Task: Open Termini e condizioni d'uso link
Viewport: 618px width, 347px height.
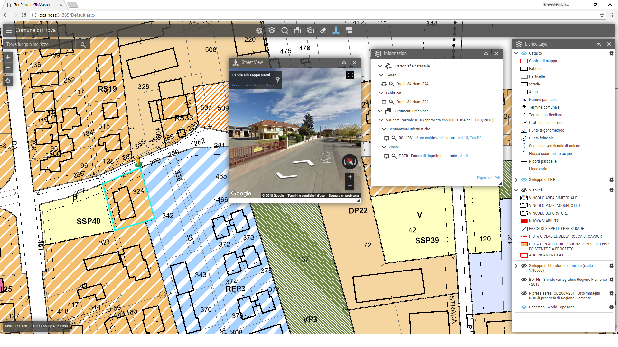Action: click(x=306, y=196)
